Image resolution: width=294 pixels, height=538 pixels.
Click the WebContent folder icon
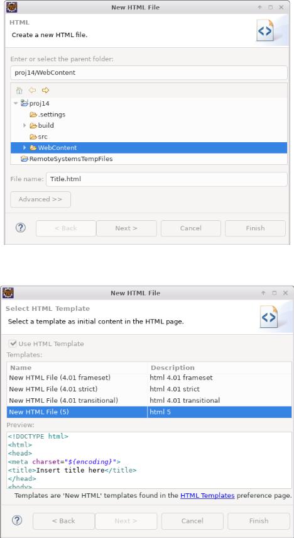point(33,148)
